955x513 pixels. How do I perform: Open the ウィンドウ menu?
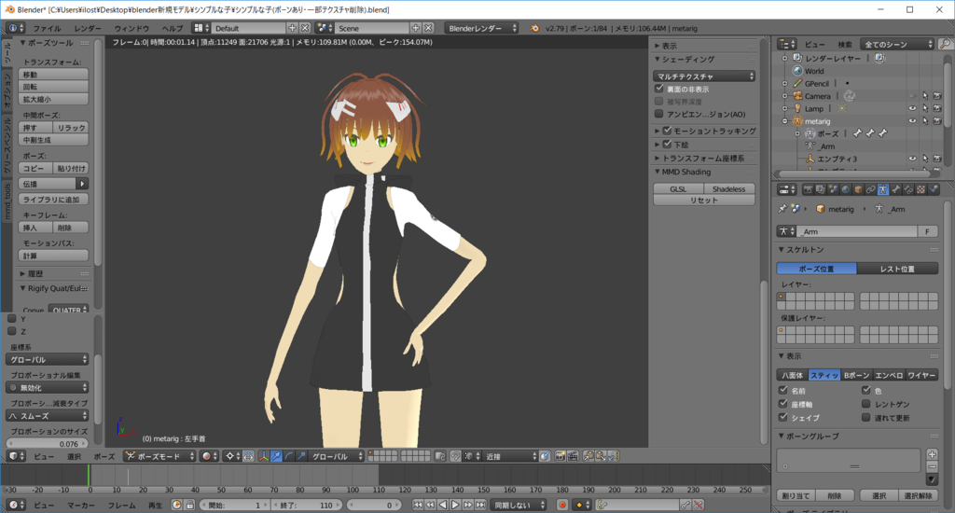pos(131,28)
